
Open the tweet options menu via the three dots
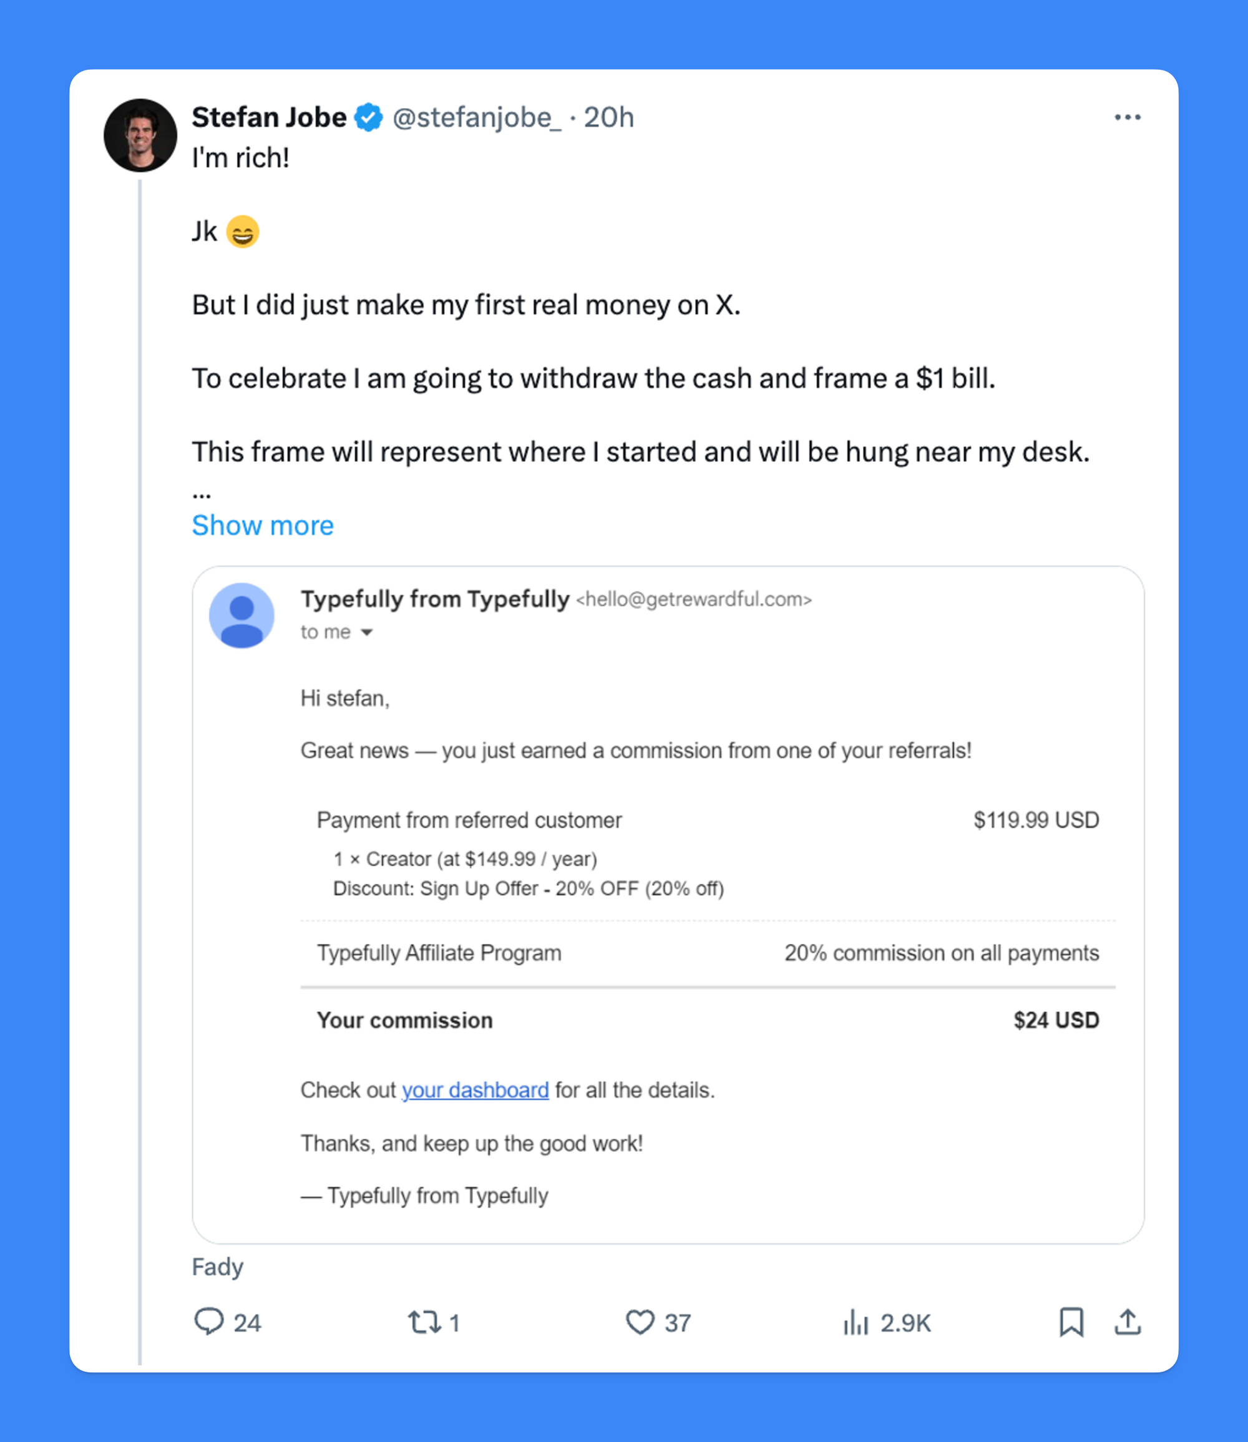1128,117
